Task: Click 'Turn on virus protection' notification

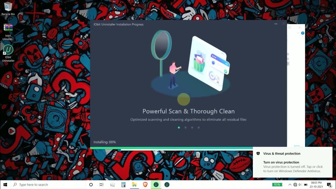Action: click(x=281, y=162)
